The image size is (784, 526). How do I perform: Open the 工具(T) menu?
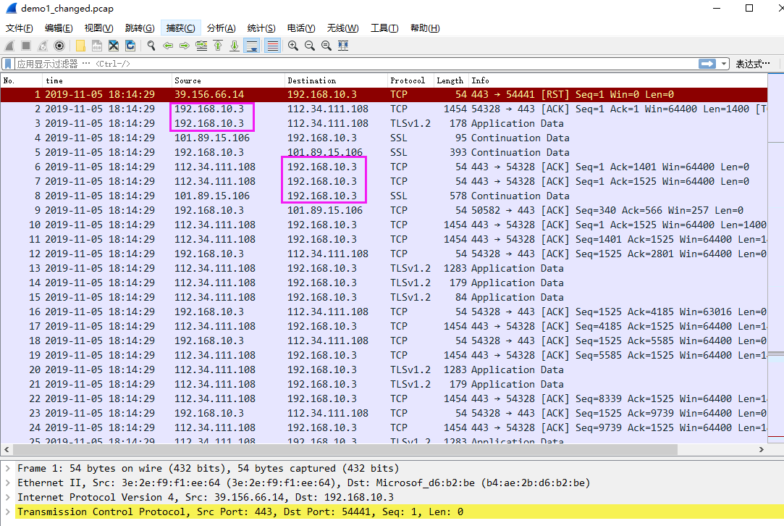[x=384, y=28]
